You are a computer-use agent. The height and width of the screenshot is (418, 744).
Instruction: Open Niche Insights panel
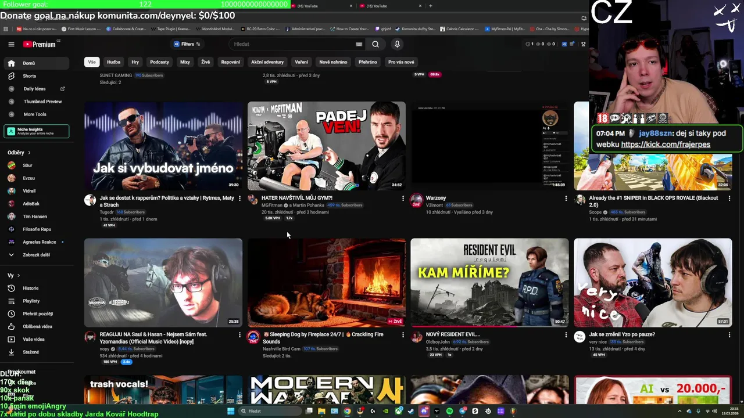(36, 131)
